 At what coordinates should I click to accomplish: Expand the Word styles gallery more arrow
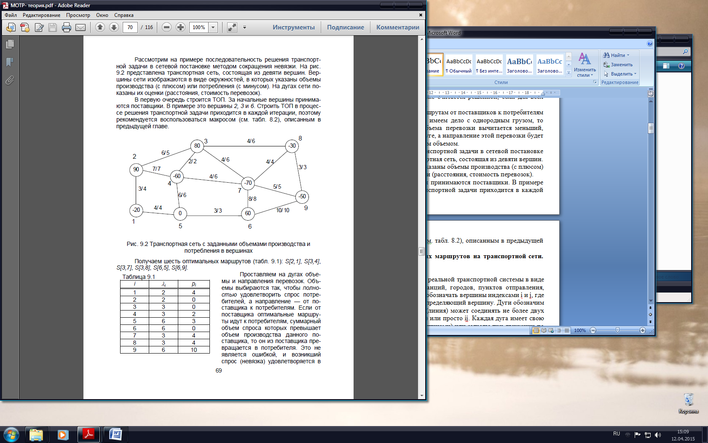[569, 73]
